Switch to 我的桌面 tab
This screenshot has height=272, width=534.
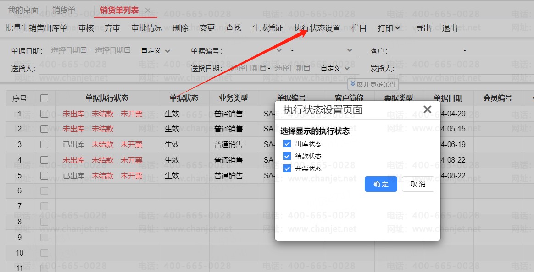(x=23, y=10)
